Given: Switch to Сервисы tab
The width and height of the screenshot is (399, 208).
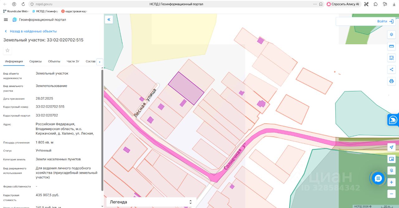Looking at the screenshot, I should click(35, 61).
